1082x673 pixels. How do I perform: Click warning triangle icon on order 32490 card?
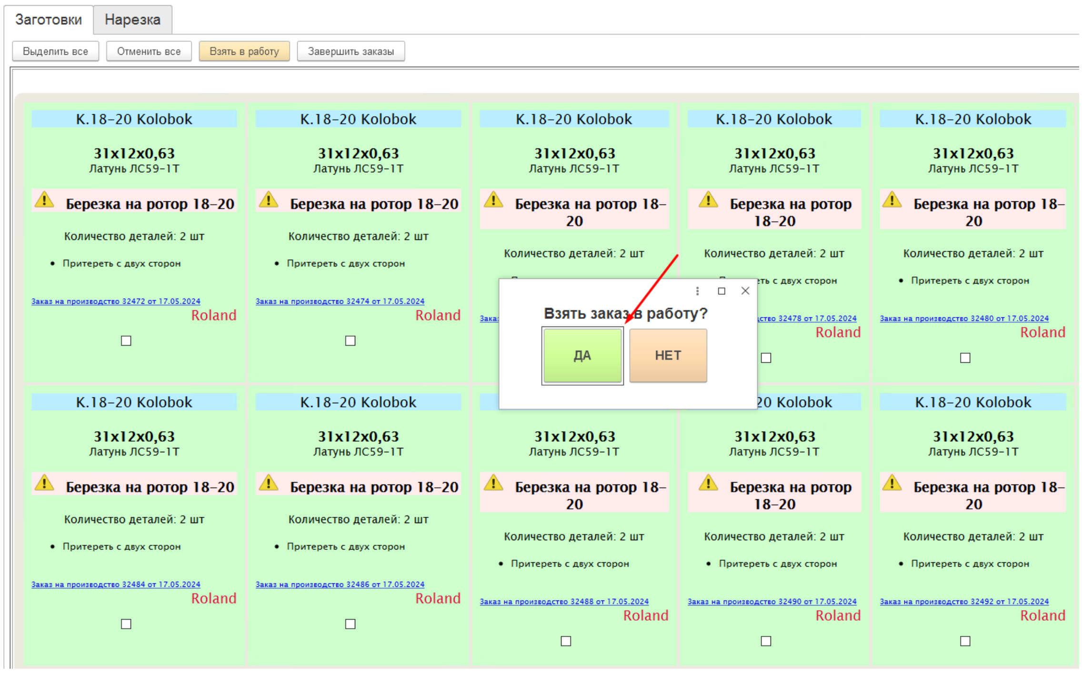(708, 483)
